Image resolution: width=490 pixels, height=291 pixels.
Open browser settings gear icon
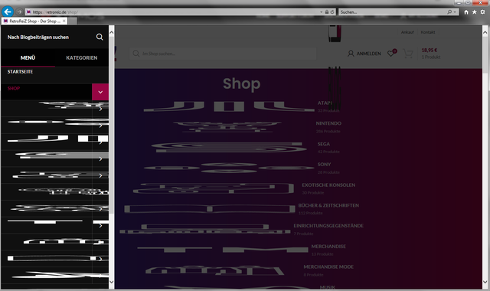pos(483,12)
